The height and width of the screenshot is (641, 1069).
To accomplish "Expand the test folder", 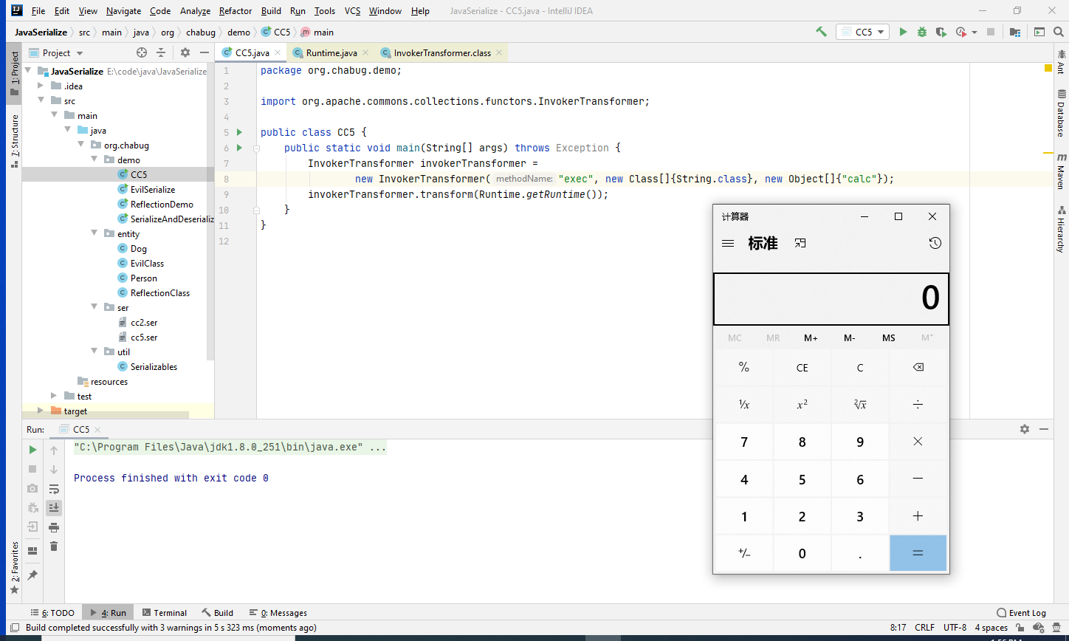I will [x=55, y=396].
